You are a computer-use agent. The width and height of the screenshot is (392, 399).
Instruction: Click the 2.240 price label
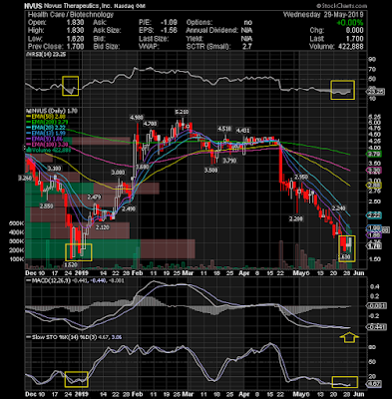tap(339, 208)
